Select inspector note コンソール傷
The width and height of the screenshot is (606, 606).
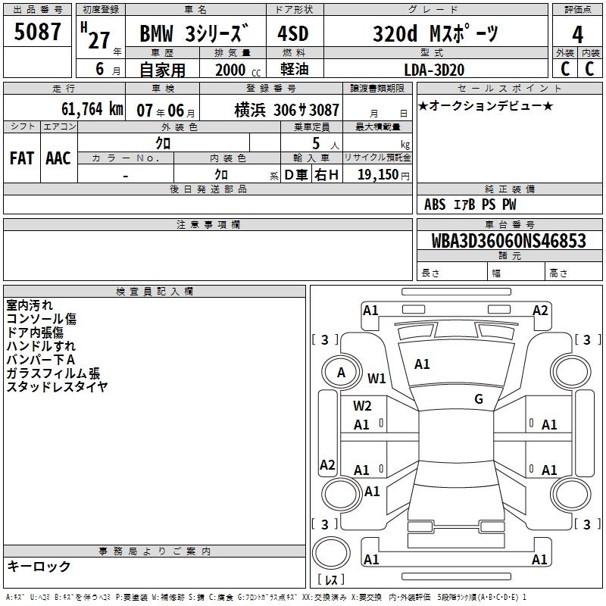[x=42, y=318]
